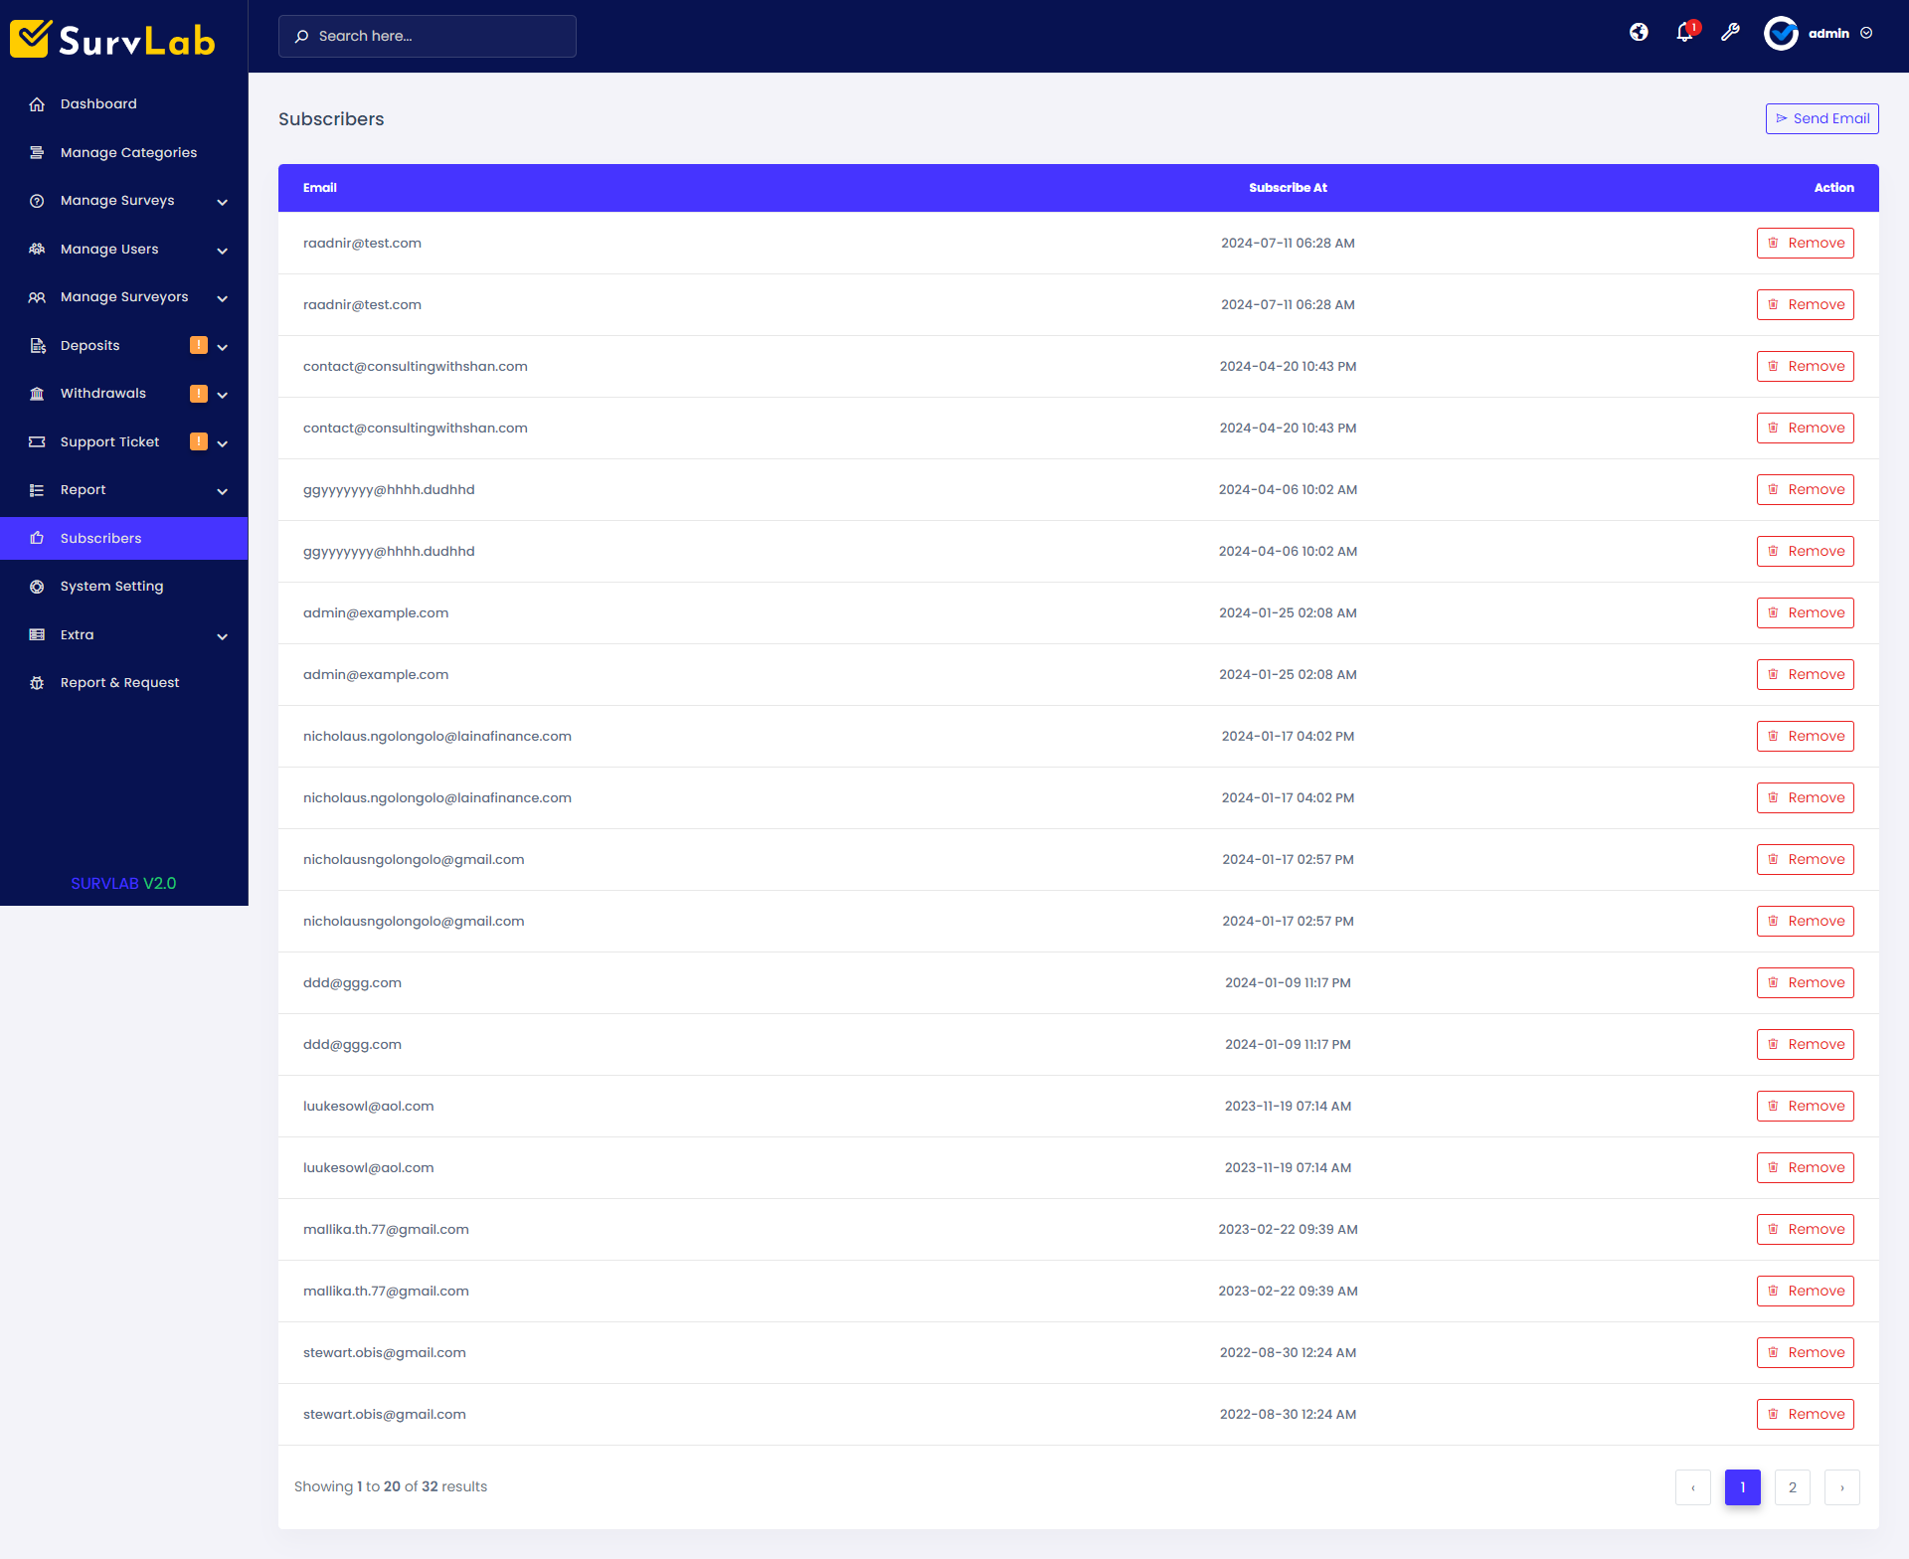Open the Dashboard via its home icon
The height and width of the screenshot is (1559, 1909).
coord(37,103)
